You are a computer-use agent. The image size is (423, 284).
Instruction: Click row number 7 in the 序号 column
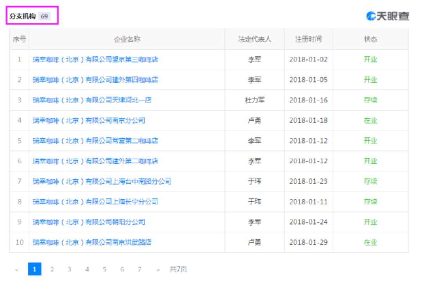pyautogui.click(x=20, y=181)
